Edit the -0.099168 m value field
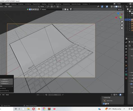The height and width of the screenshot is (111, 133). [x=6, y=81]
